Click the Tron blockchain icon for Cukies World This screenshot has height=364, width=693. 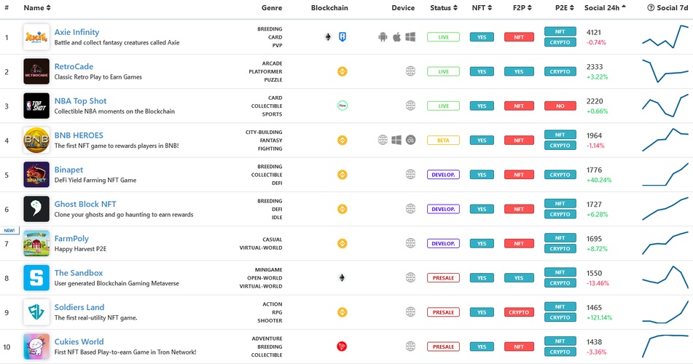click(341, 347)
